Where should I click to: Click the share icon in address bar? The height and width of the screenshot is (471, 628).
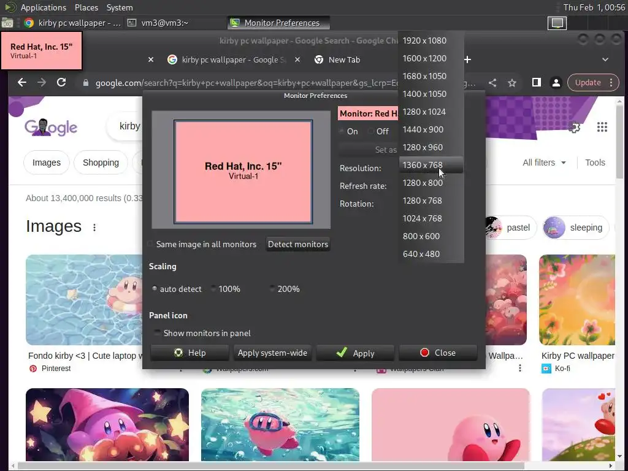(492, 83)
